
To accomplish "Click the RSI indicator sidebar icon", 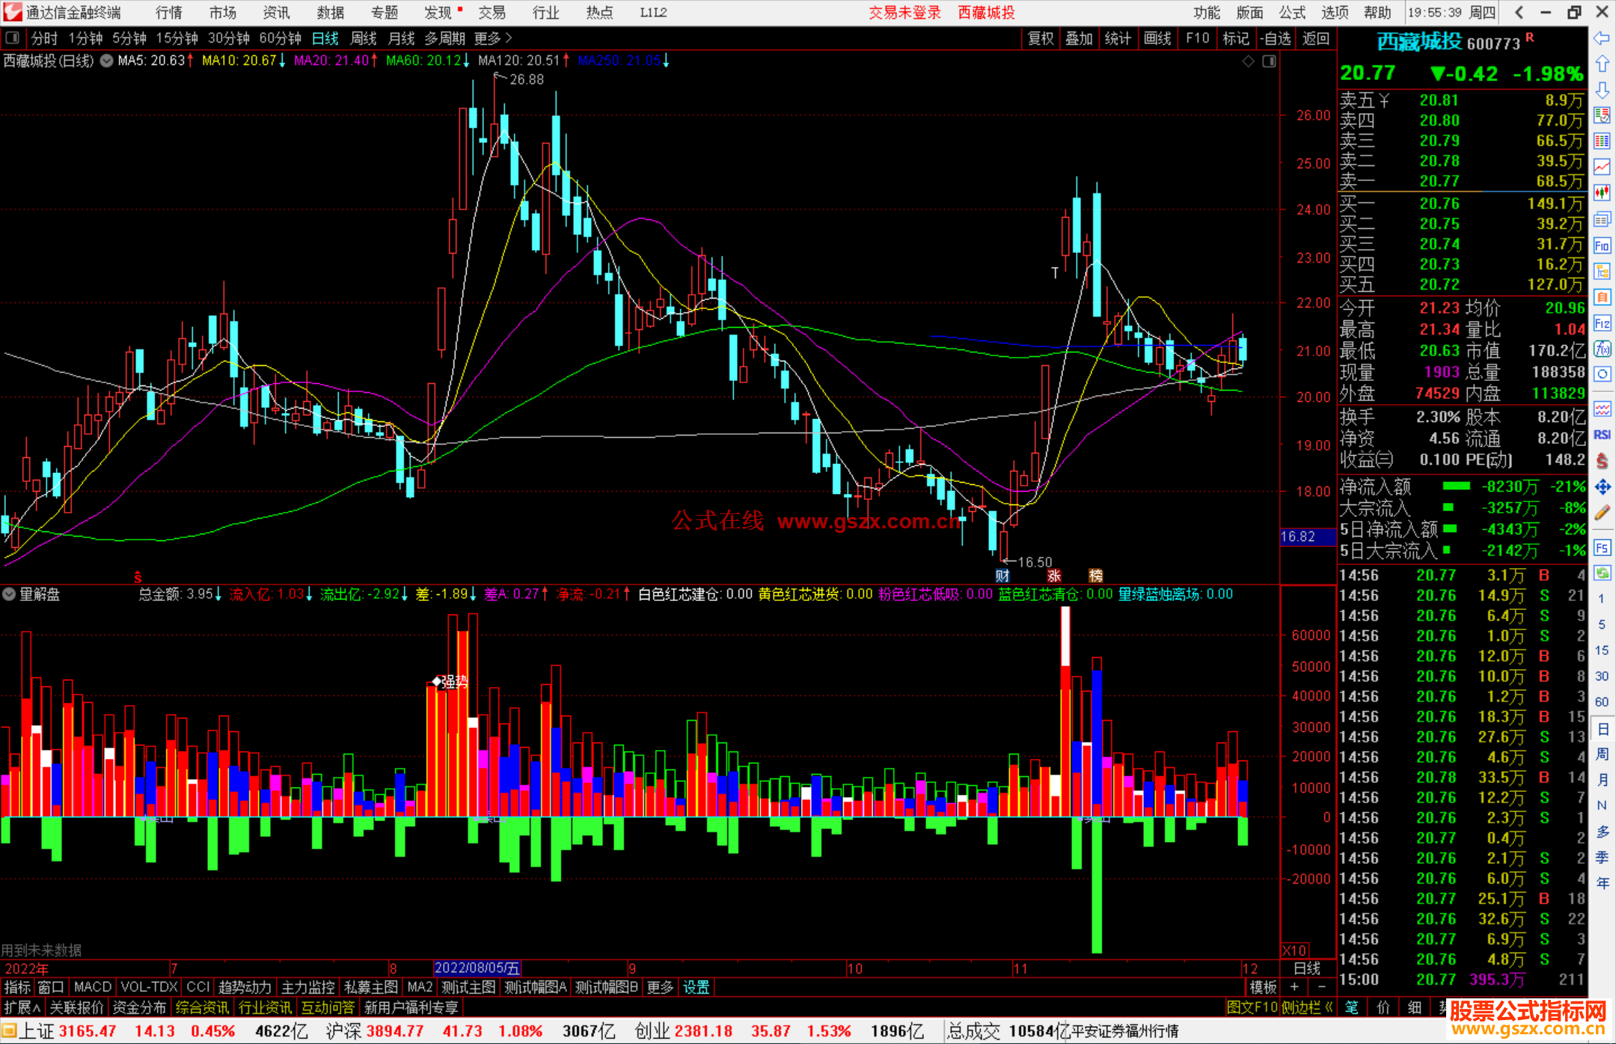I will click(x=1602, y=435).
